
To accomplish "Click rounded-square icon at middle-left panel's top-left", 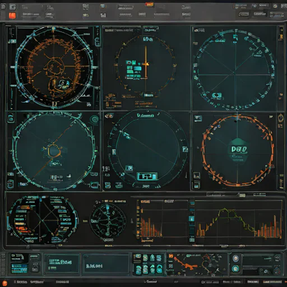I will (x=11, y=118).
